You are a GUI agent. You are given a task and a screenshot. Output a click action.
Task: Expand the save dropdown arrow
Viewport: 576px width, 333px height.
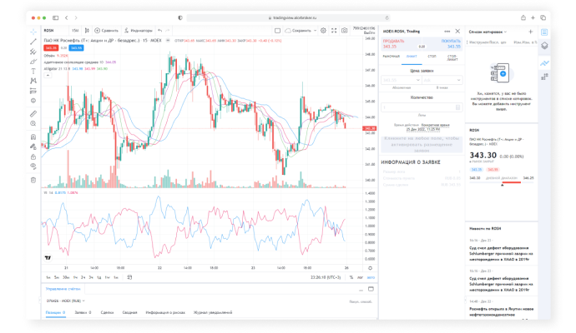coord(316,31)
